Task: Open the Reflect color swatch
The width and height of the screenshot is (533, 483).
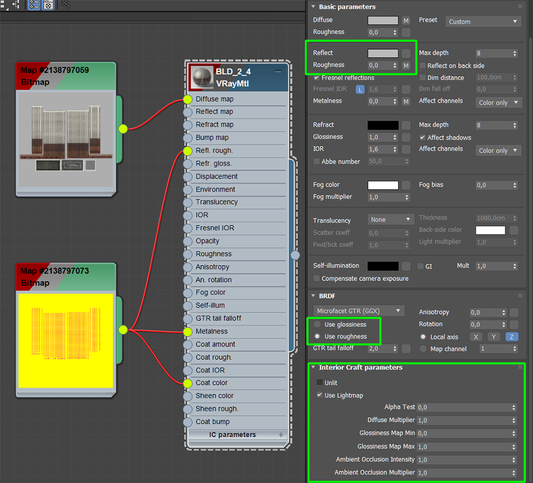Action: (x=383, y=53)
